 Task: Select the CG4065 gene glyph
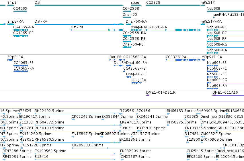click(x=20, y=11)
